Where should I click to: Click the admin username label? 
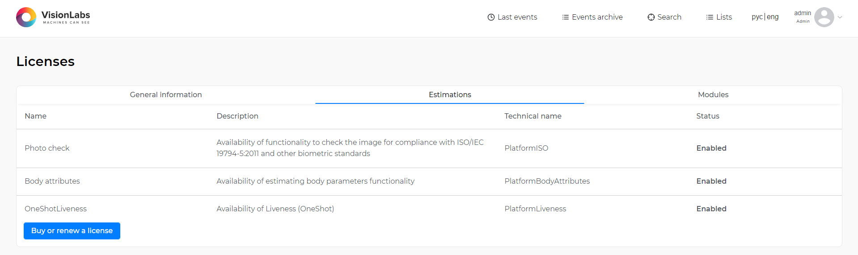click(803, 13)
